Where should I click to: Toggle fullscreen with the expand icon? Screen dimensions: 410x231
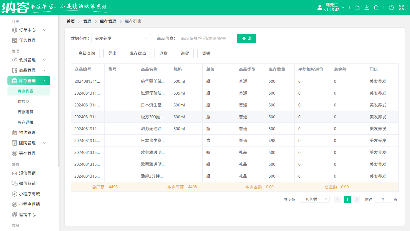(401, 7)
